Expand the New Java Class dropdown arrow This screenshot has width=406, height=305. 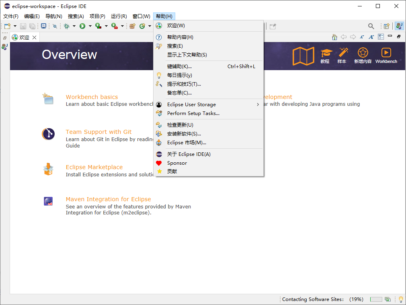click(150, 26)
